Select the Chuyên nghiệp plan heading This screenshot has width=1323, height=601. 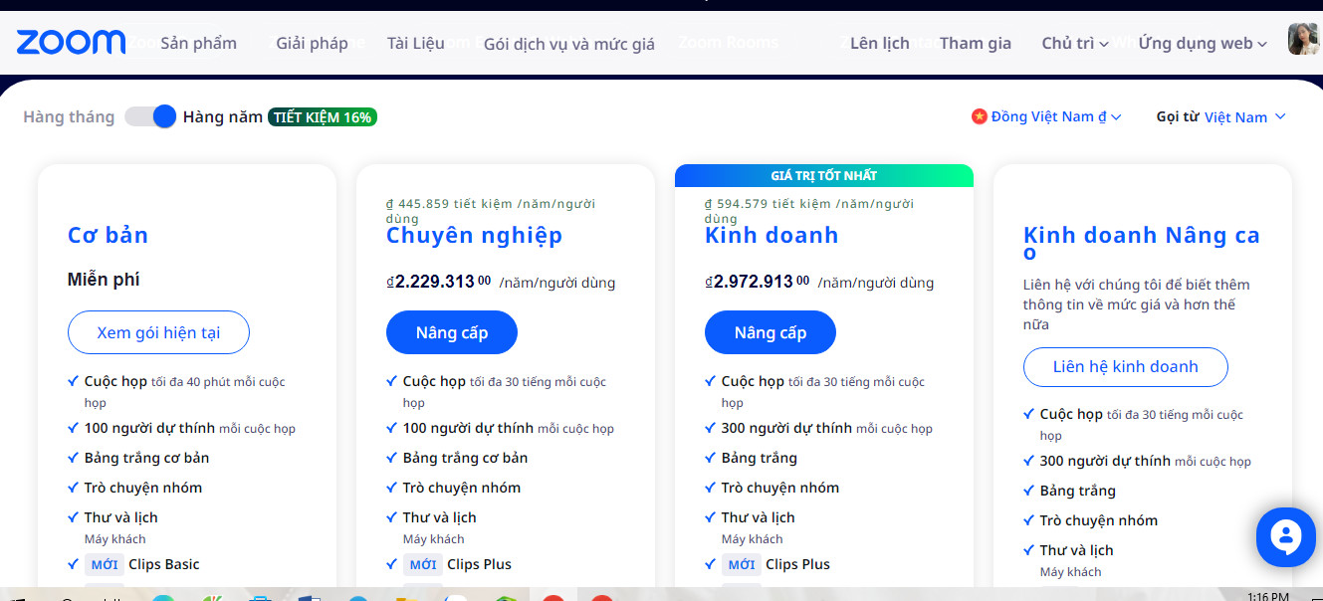(474, 236)
